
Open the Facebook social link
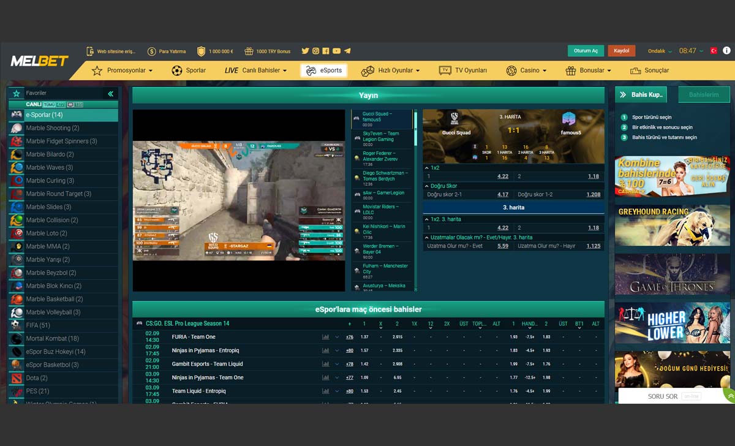click(326, 51)
